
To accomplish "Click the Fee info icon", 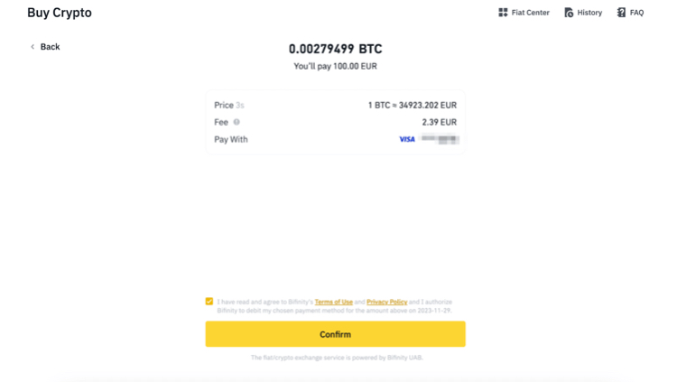I will click(236, 122).
